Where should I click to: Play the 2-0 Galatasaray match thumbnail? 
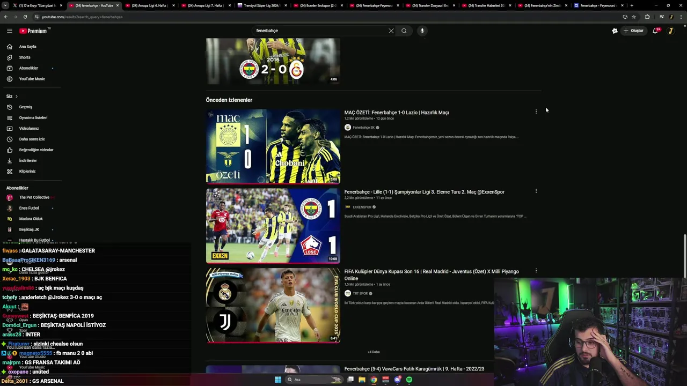coord(273,61)
